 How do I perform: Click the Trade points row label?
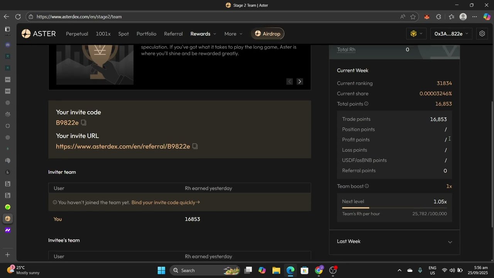coord(356,119)
